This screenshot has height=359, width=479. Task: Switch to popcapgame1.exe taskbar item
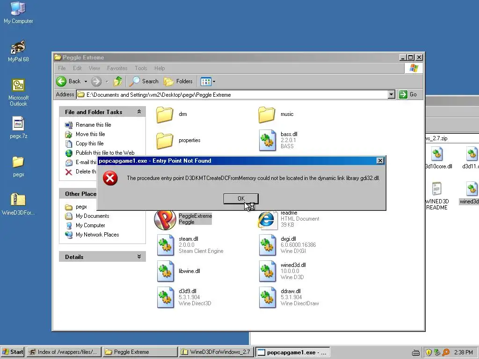pyautogui.click(x=292, y=352)
